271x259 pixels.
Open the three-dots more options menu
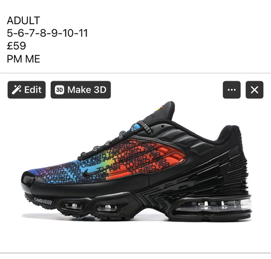click(232, 90)
